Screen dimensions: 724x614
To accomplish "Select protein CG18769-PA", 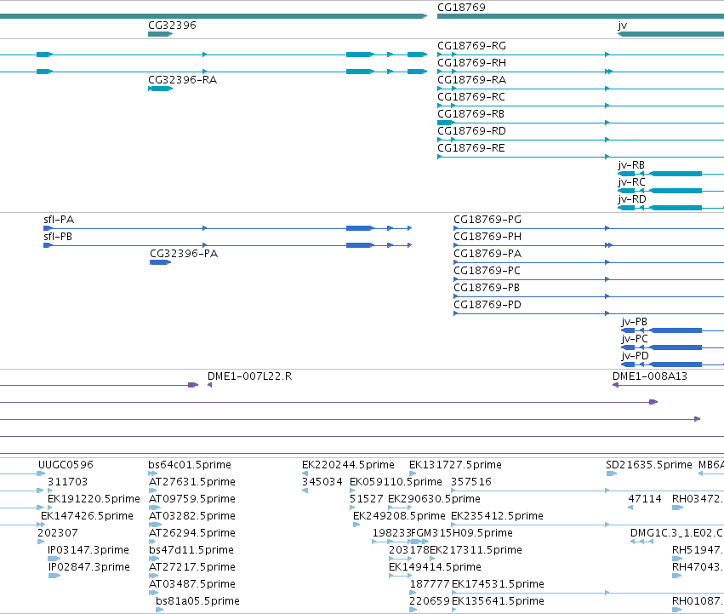I will coord(487,254).
